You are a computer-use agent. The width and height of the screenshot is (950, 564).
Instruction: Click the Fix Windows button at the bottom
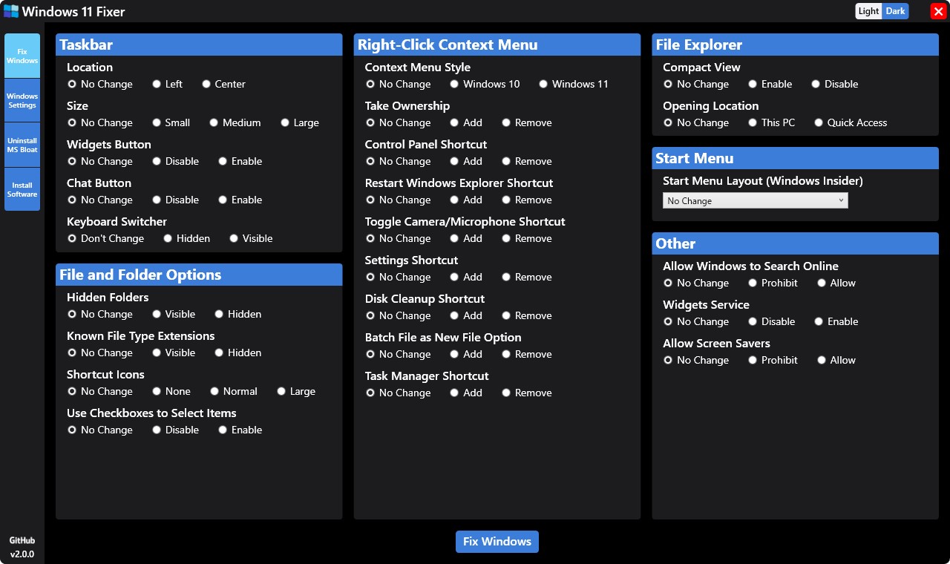click(497, 542)
